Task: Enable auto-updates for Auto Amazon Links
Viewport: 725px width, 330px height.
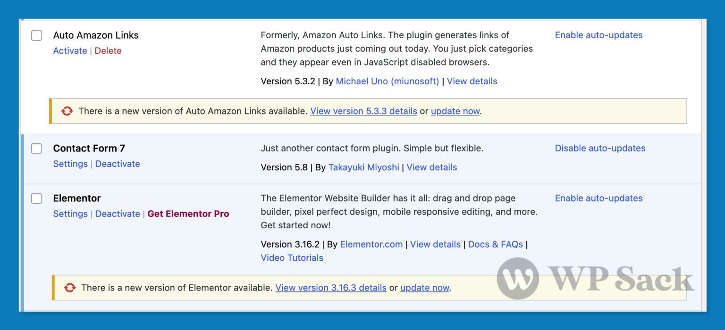Action: coord(599,35)
